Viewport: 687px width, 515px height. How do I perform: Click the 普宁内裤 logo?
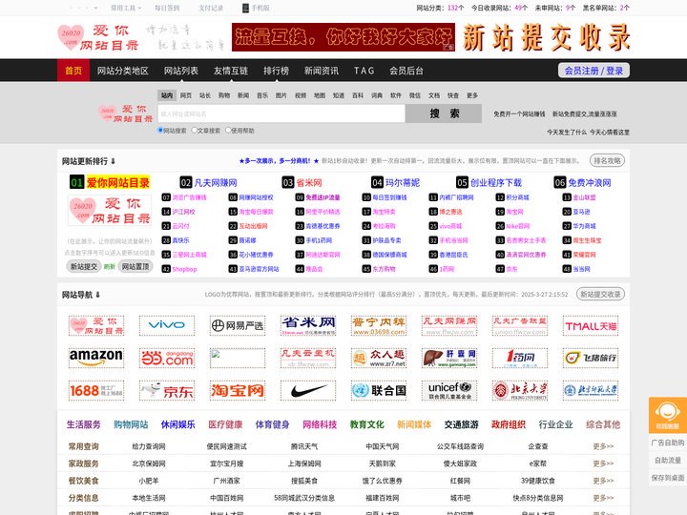pos(379,325)
